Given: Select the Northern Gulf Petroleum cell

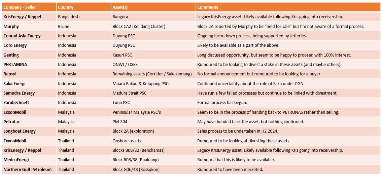Looking at the screenshot, I should coord(28,169).
